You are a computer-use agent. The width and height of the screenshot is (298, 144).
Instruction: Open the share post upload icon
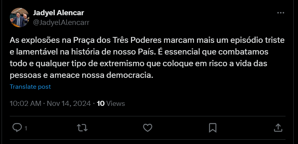point(278,128)
